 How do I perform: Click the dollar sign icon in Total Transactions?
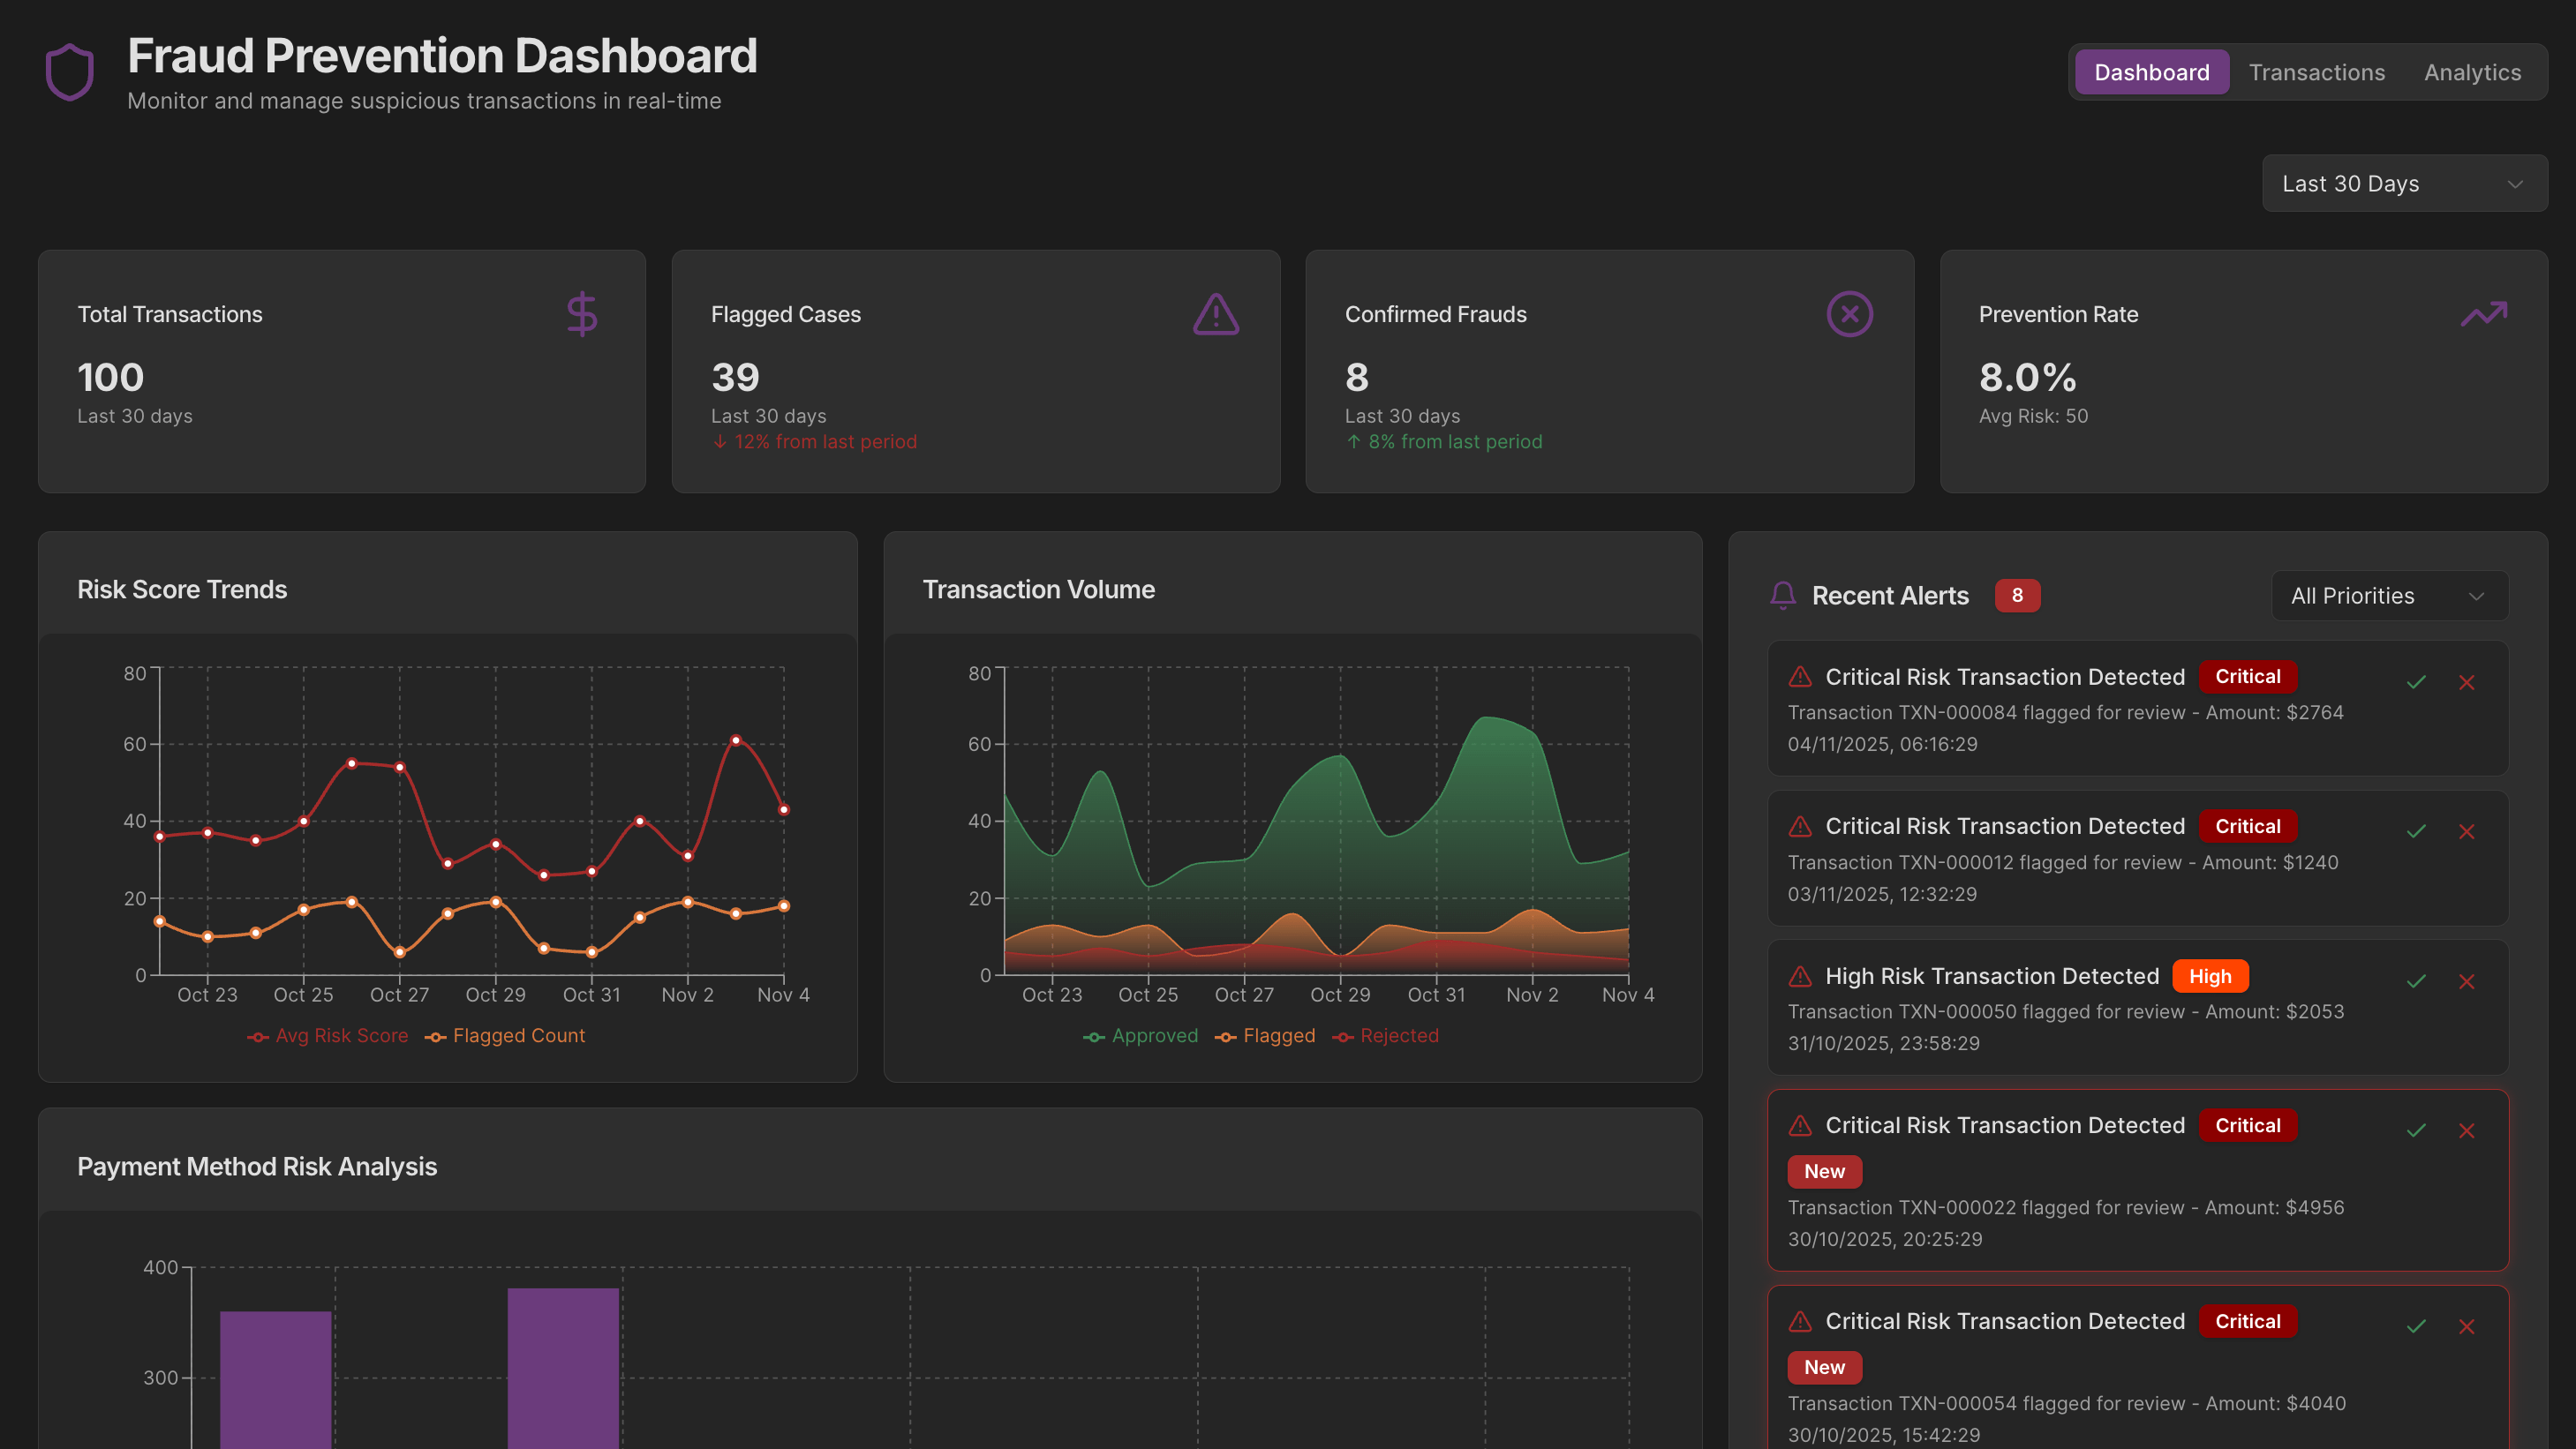point(582,314)
